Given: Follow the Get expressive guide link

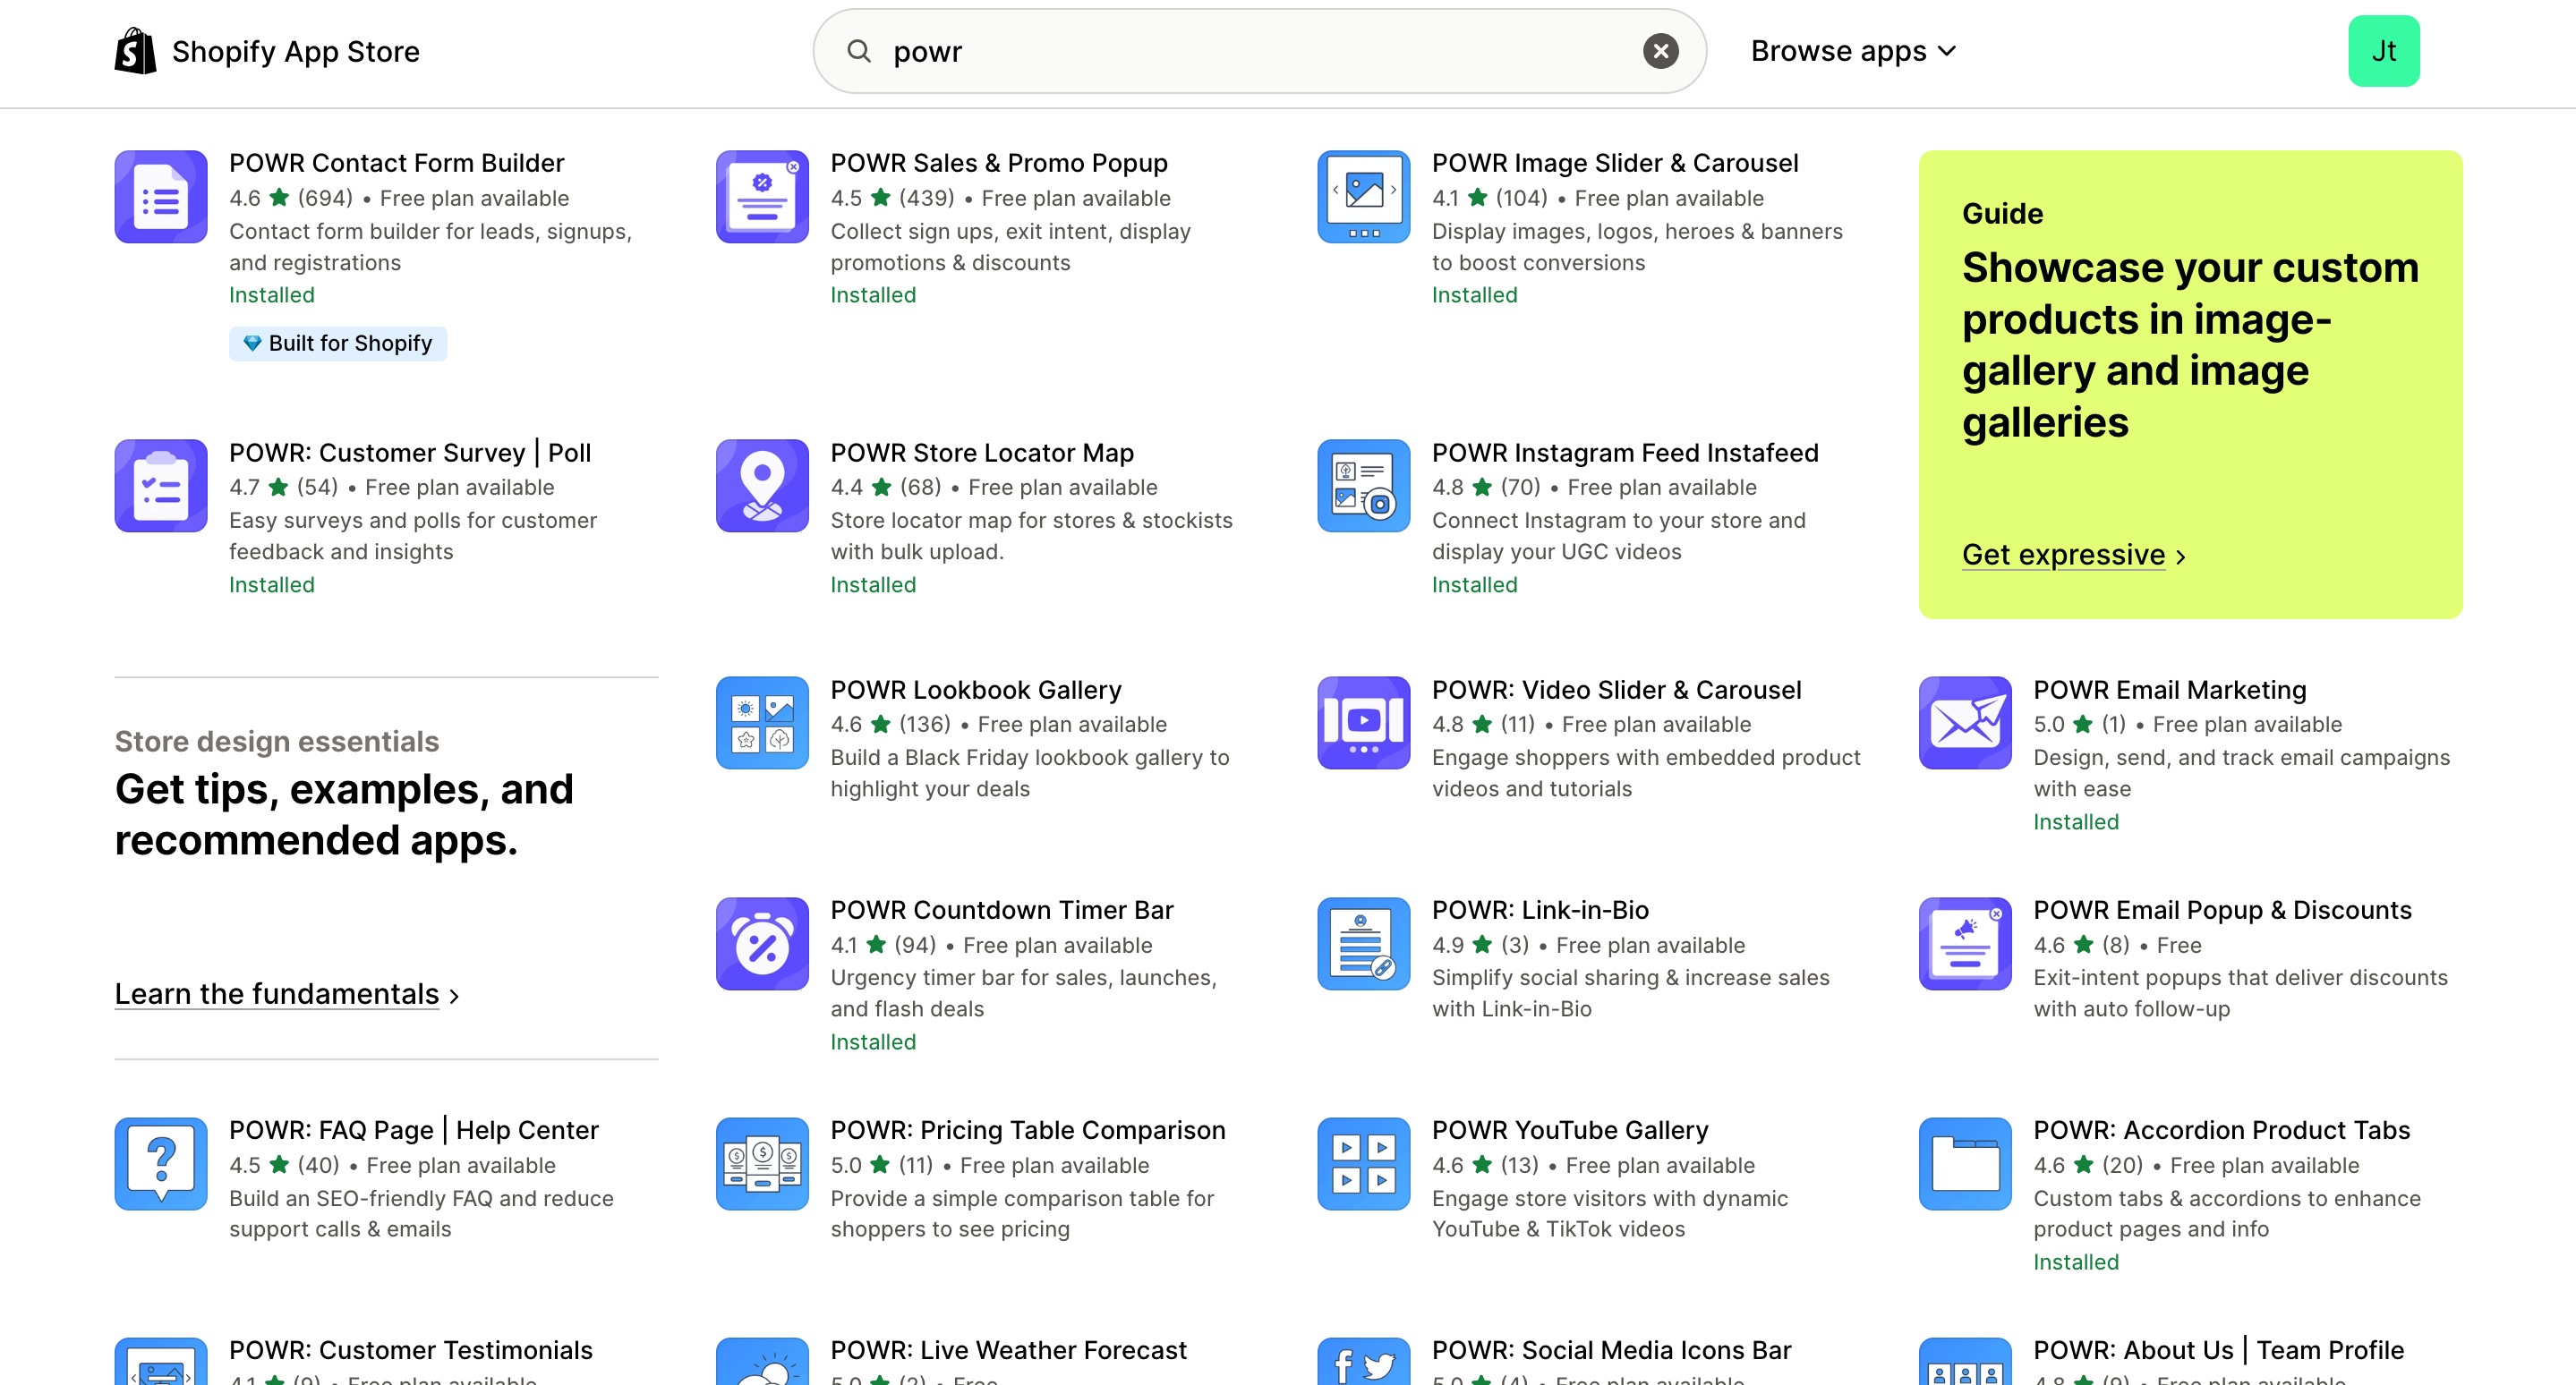Looking at the screenshot, I should click(2074, 555).
